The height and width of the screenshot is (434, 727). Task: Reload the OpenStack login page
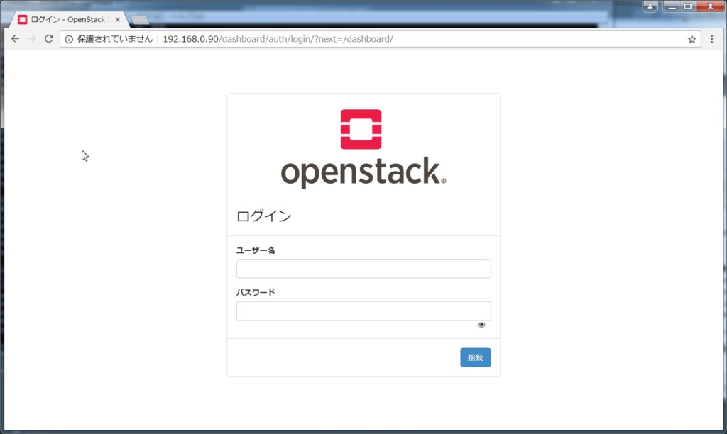pyautogui.click(x=49, y=39)
